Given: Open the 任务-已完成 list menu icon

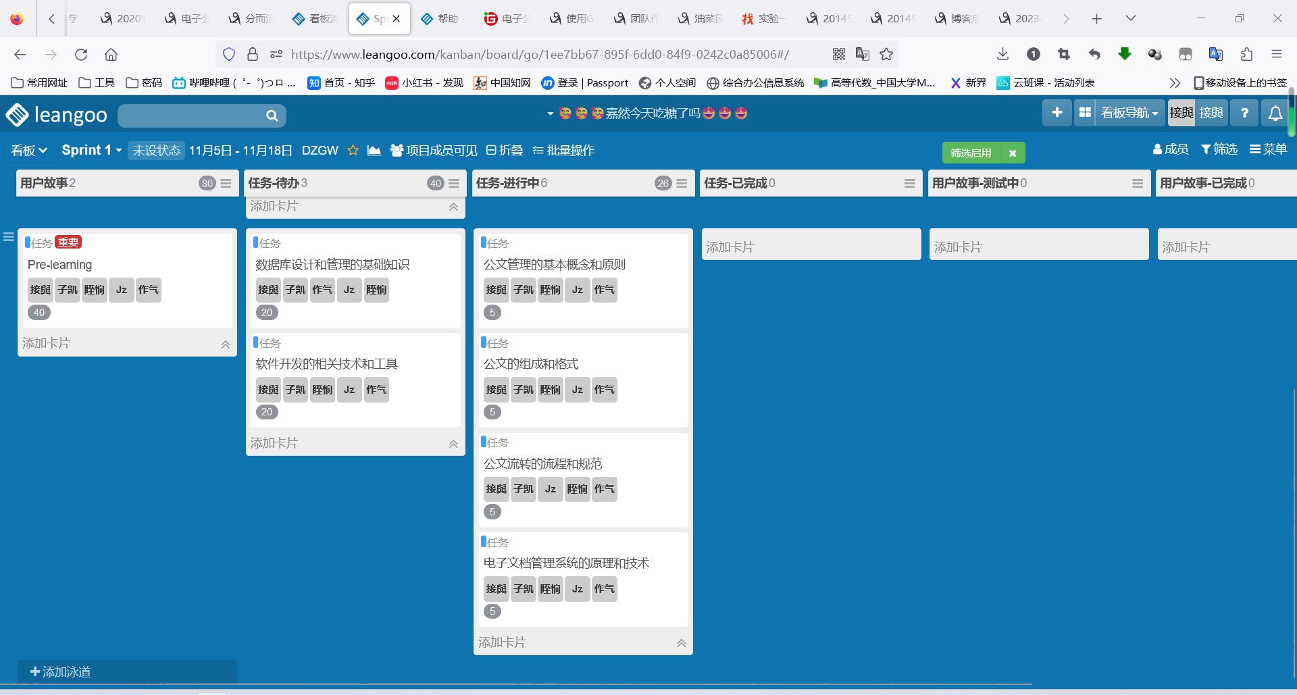Looking at the screenshot, I should [910, 183].
